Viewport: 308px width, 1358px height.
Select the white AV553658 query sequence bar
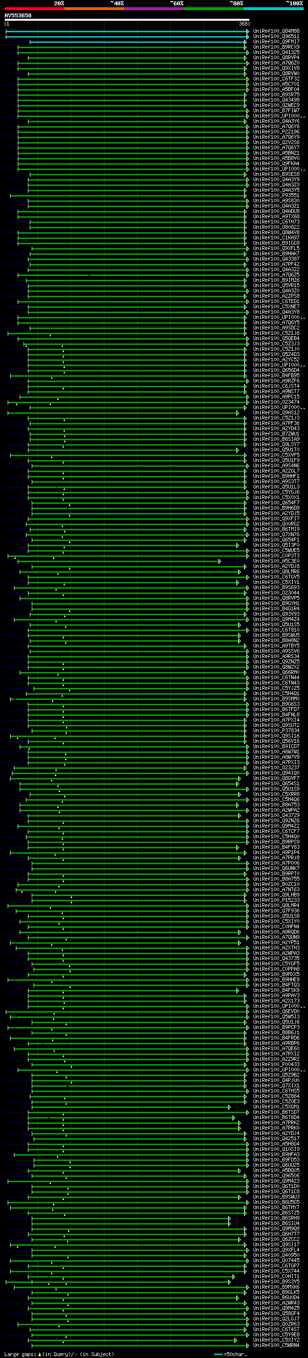point(127,20)
